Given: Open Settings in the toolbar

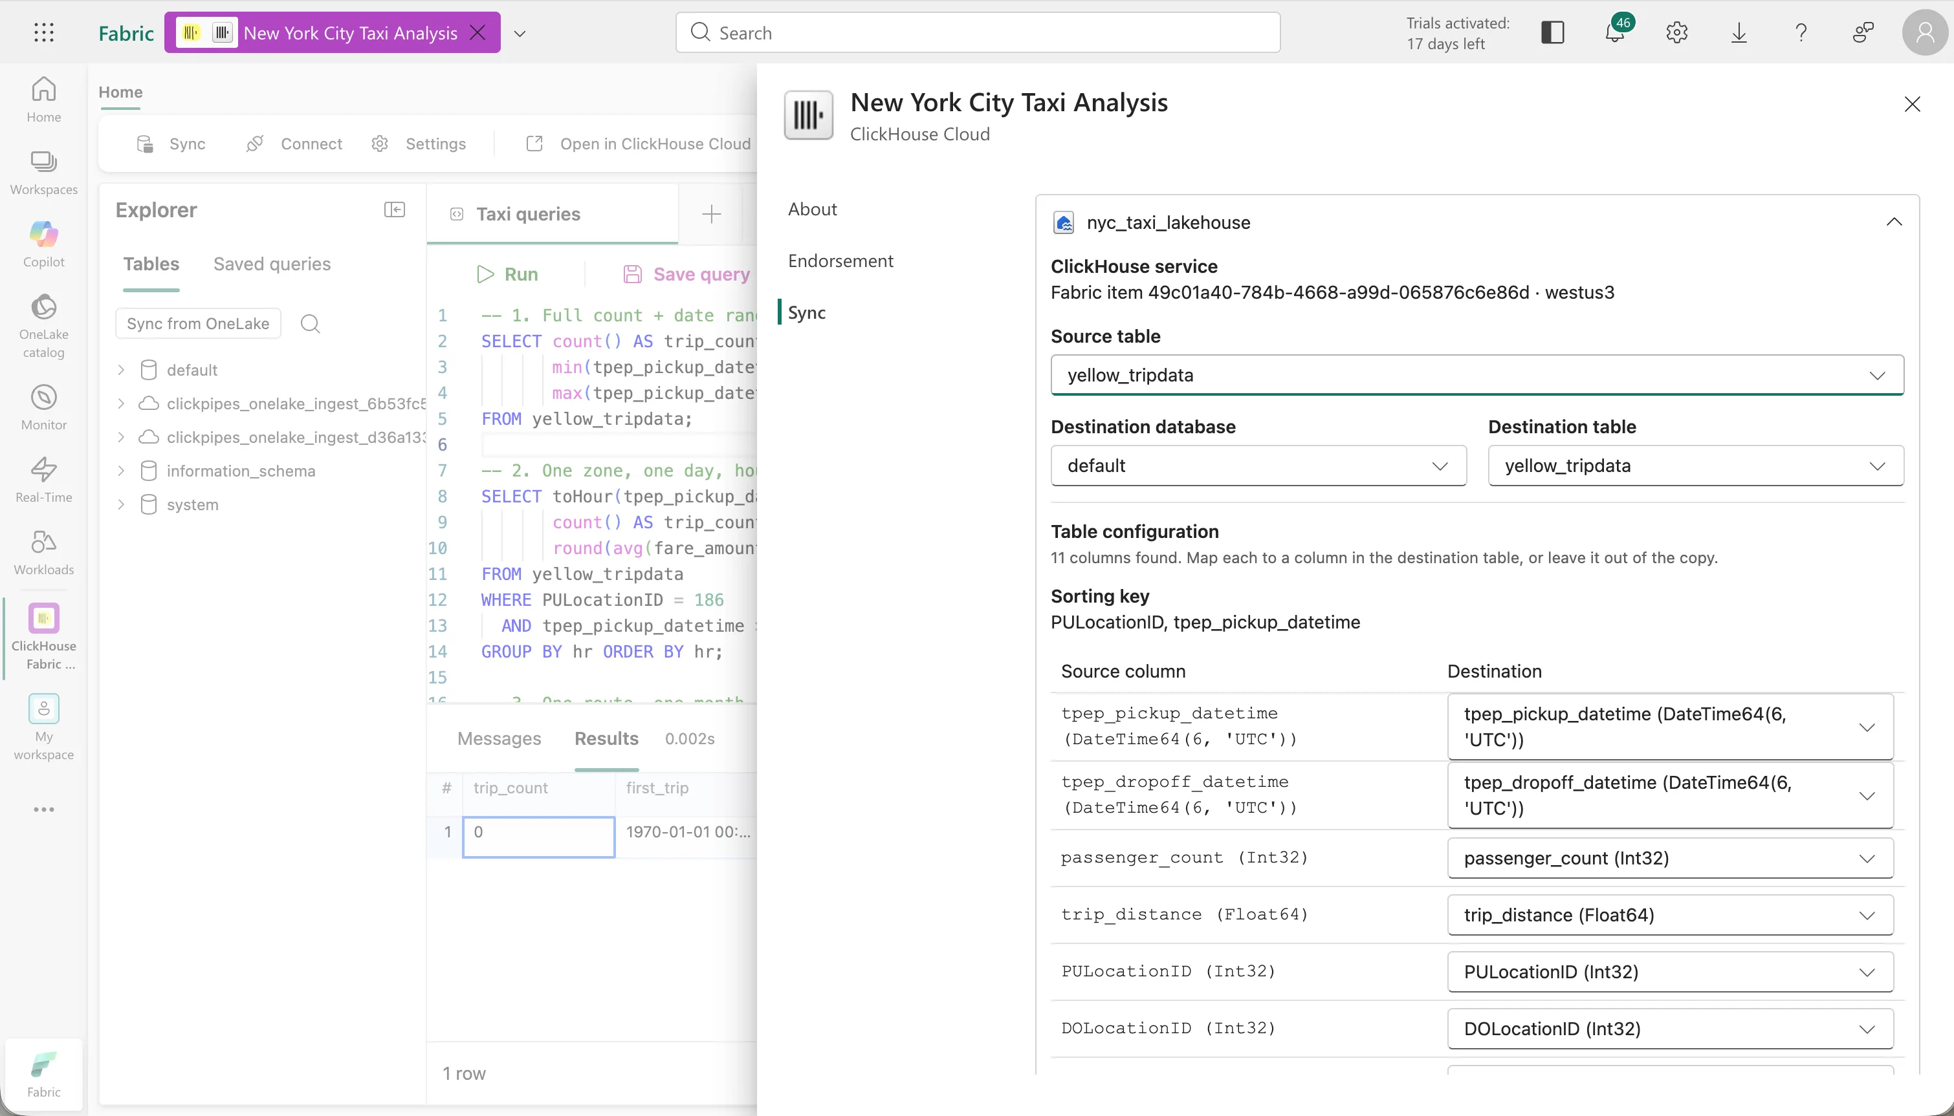Looking at the screenshot, I should 419,144.
